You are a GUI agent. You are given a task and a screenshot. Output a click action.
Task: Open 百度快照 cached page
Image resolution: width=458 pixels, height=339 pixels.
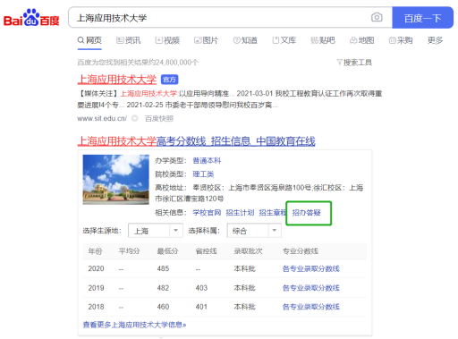coord(159,119)
